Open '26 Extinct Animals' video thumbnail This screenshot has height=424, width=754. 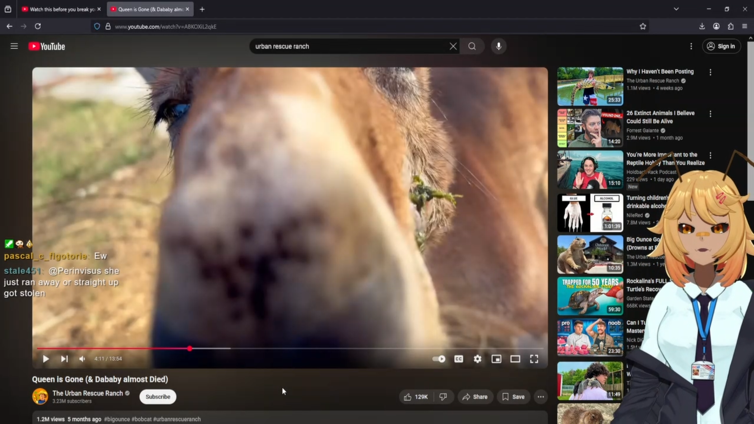coord(590,128)
